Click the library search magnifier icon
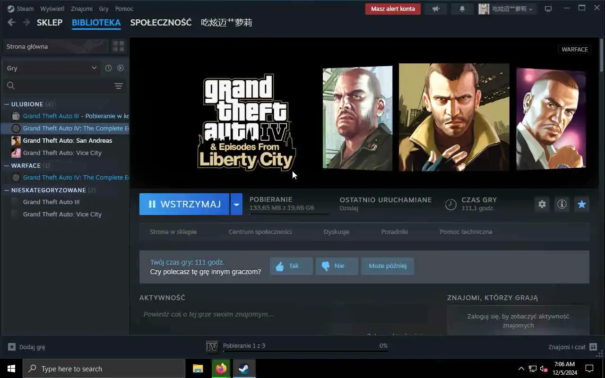Screen dimensions: 605x378 pyautogui.click(x=11, y=86)
